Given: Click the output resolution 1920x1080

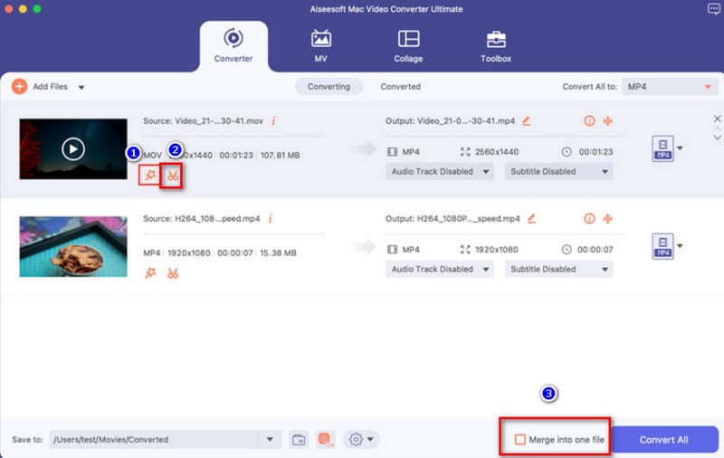Looking at the screenshot, I should [497, 250].
